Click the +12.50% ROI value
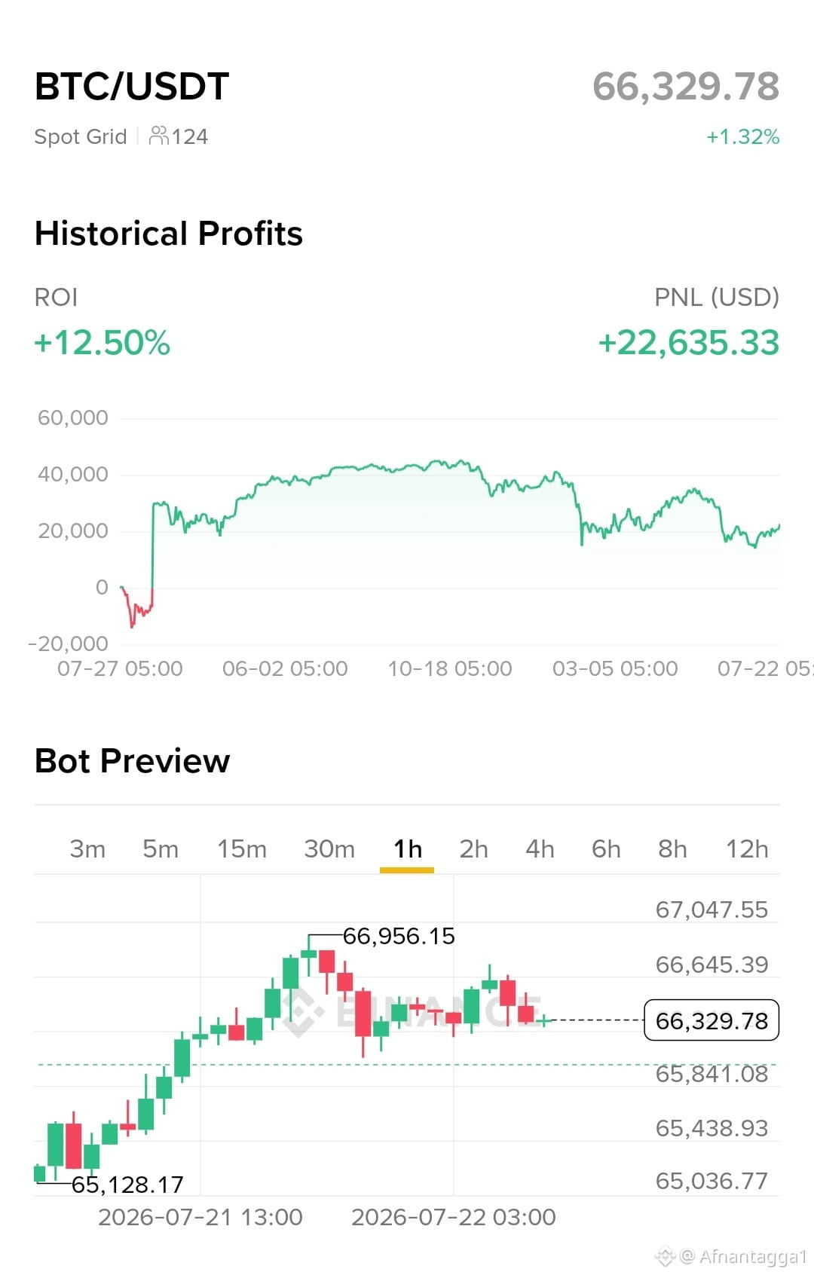The width and height of the screenshot is (814, 1275). point(103,342)
